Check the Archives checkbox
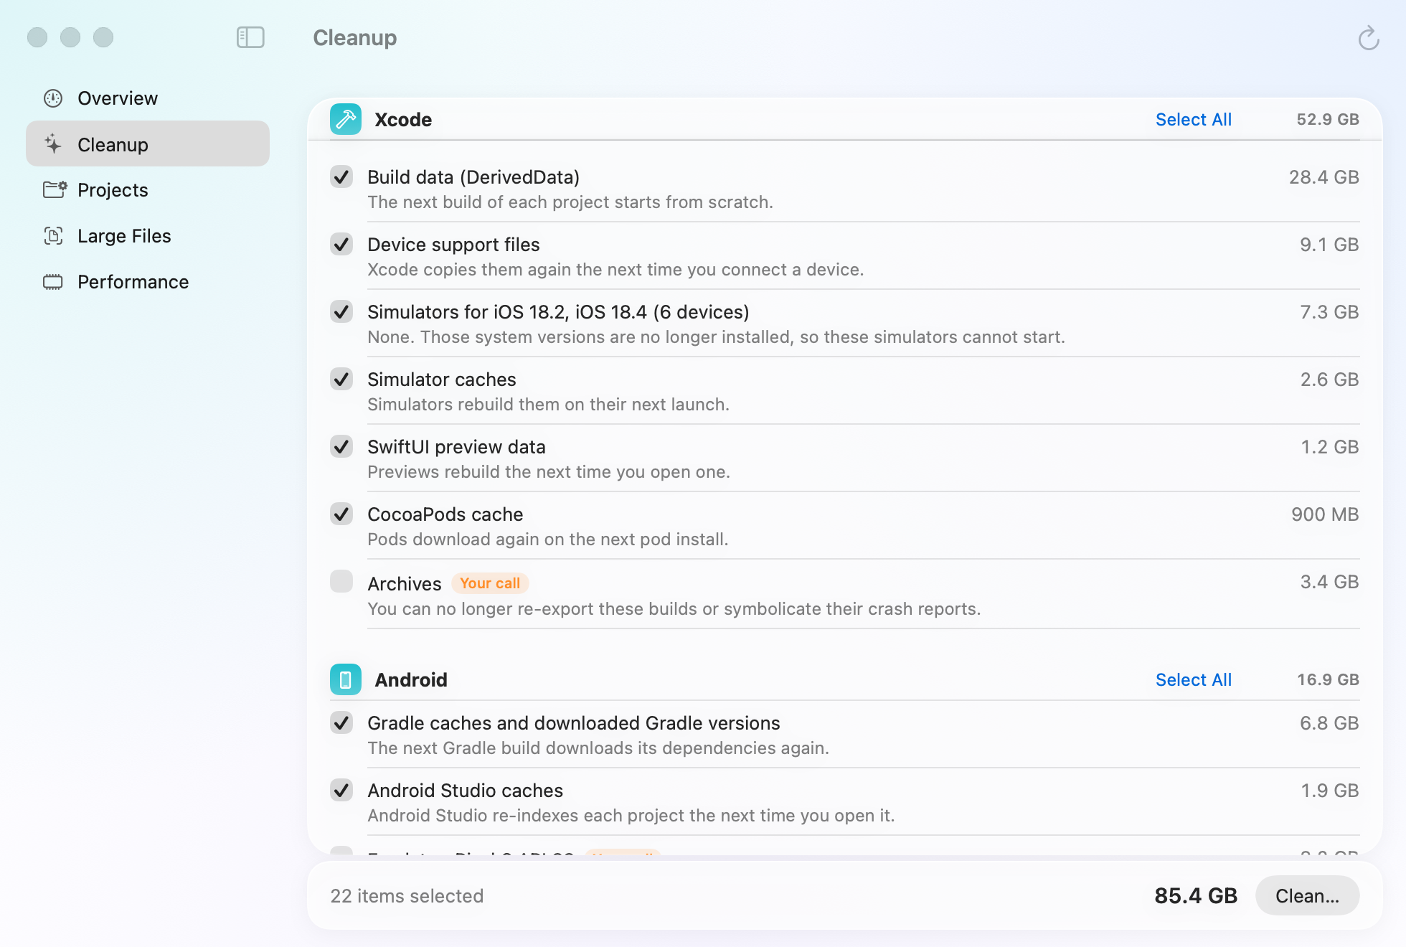This screenshot has width=1406, height=947. click(341, 581)
